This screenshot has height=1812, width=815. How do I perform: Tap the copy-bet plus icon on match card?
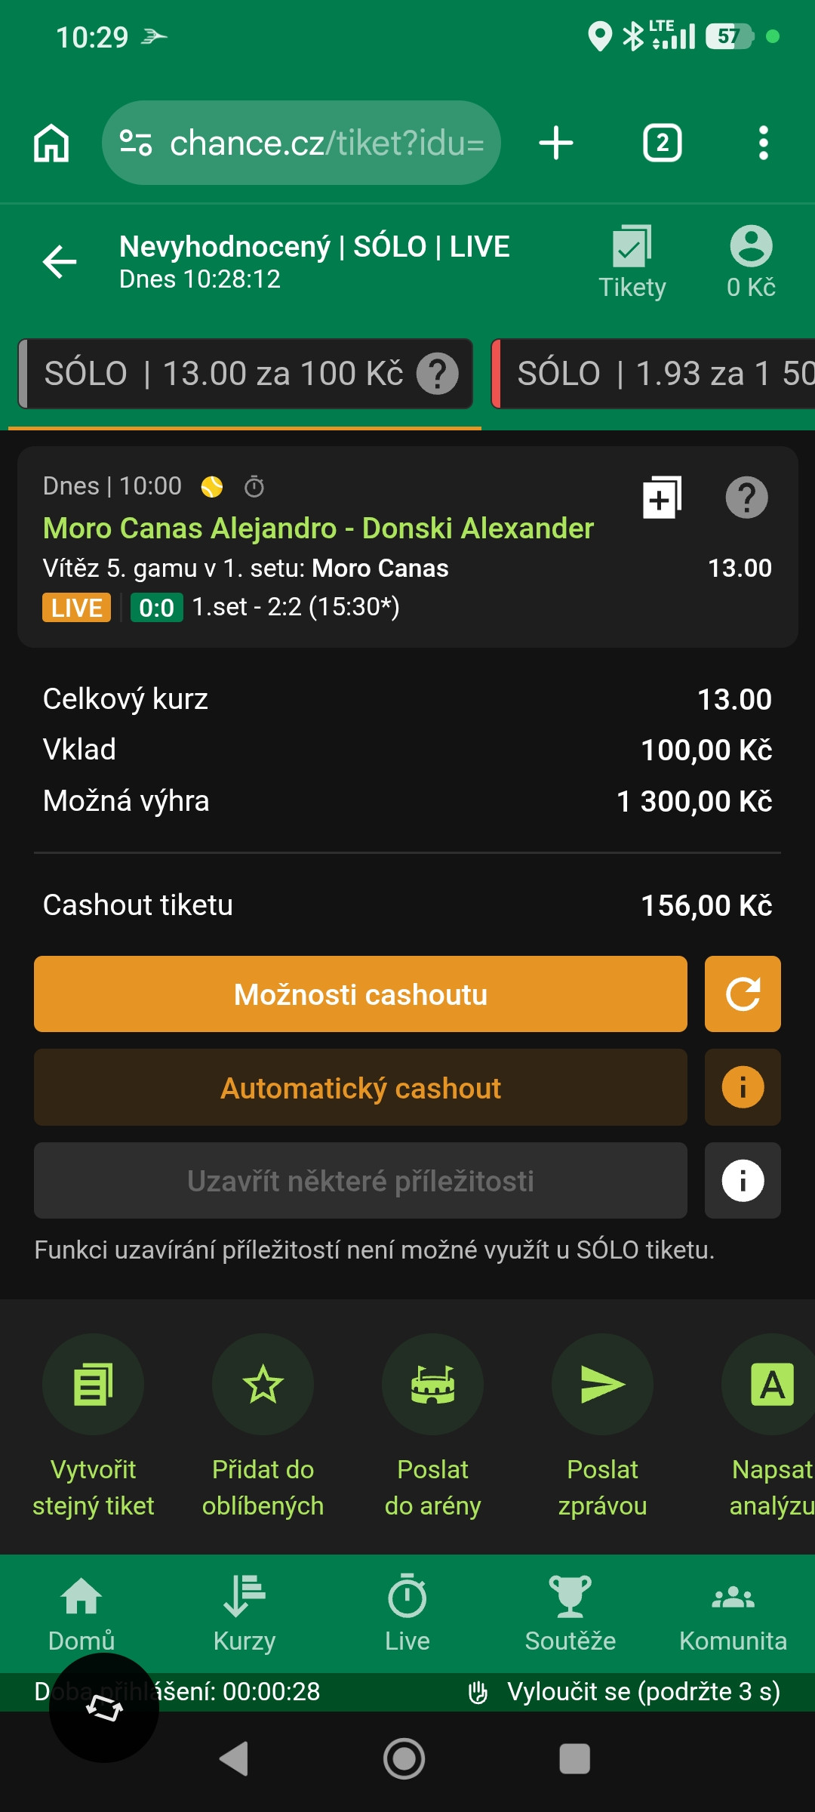[x=662, y=498]
